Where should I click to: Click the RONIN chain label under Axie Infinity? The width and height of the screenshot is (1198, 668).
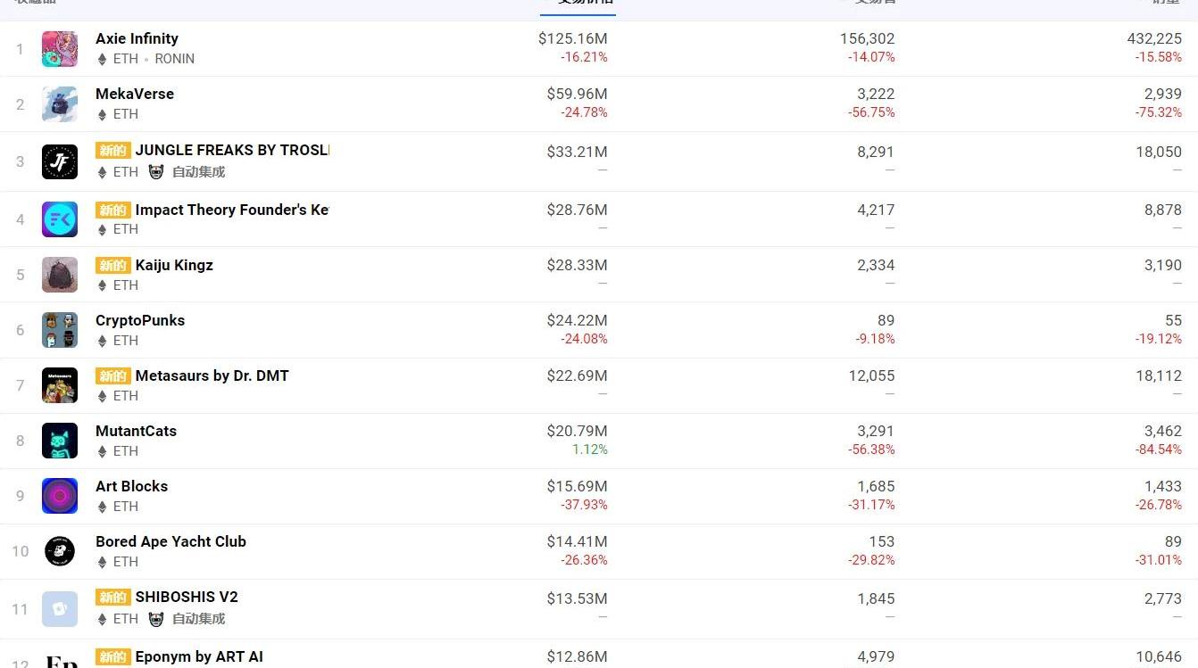[x=174, y=59]
